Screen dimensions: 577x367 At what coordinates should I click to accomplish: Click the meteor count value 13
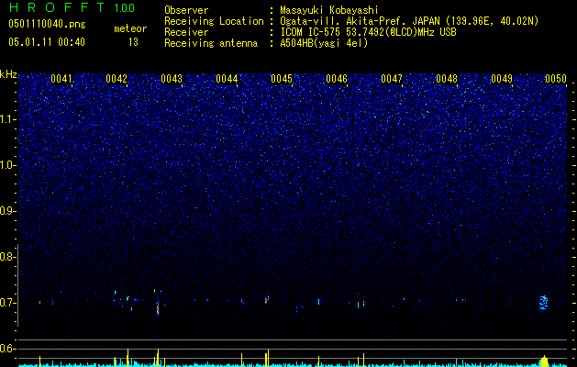pyautogui.click(x=133, y=42)
